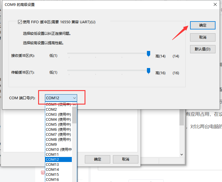This screenshot has height=182, width=222.
Task: Toggle the FIFO buffer checkbox
Action: (20, 22)
